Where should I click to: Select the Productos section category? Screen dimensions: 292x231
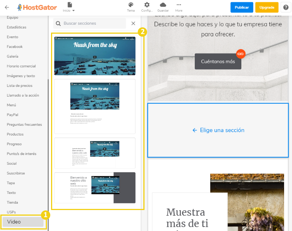pos(15,134)
